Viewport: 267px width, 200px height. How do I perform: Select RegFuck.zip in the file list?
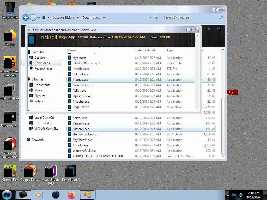(x=81, y=107)
